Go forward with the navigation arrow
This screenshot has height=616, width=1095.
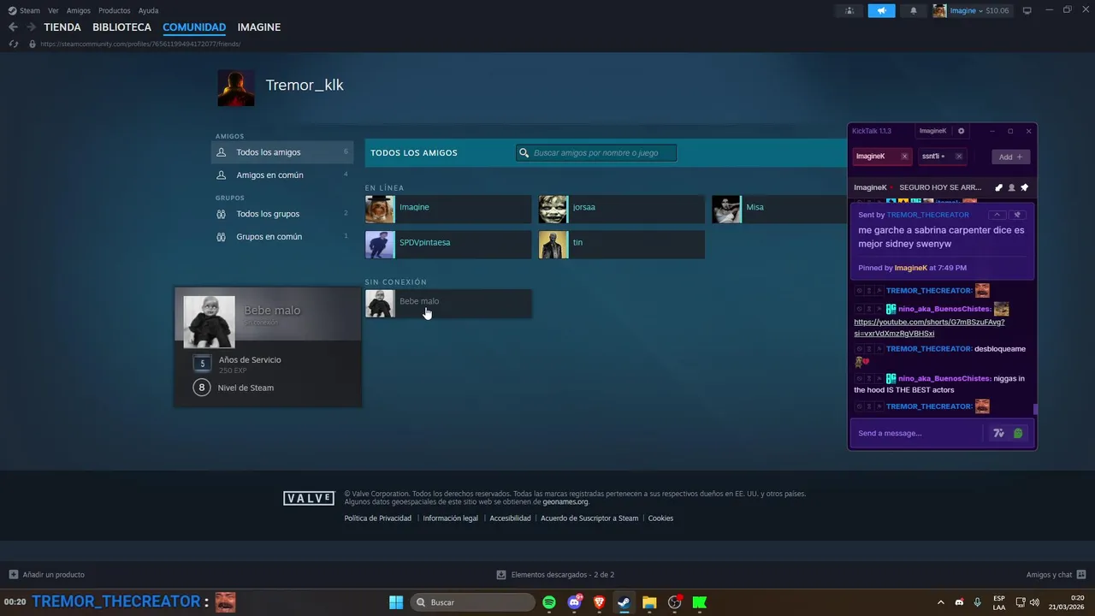coord(31,27)
